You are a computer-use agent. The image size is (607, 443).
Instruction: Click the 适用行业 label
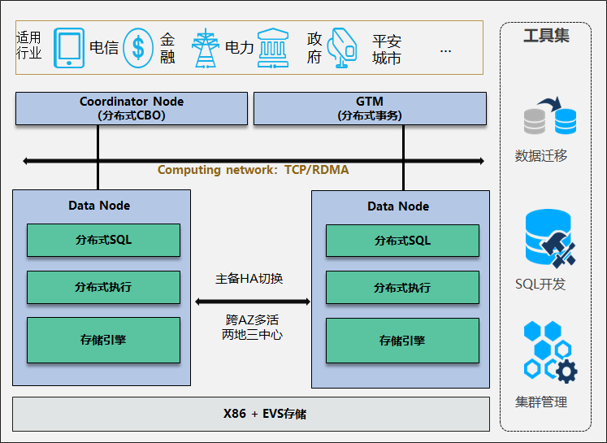click(x=28, y=46)
